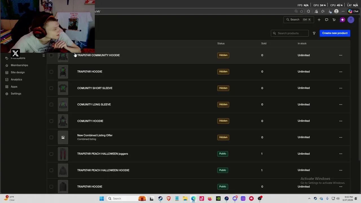Go to Site design in the sidebar
Viewport: 361px width, 203px height.
click(x=18, y=72)
